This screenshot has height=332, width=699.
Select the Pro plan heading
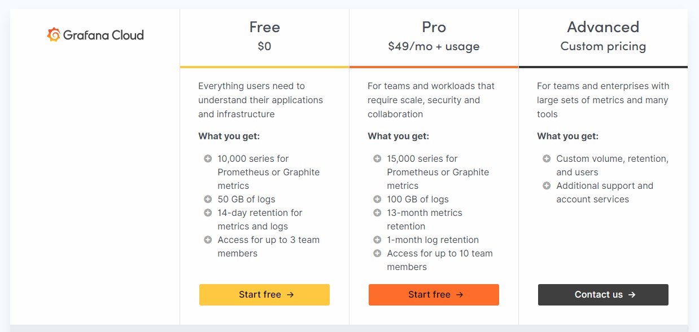pyautogui.click(x=434, y=27)
